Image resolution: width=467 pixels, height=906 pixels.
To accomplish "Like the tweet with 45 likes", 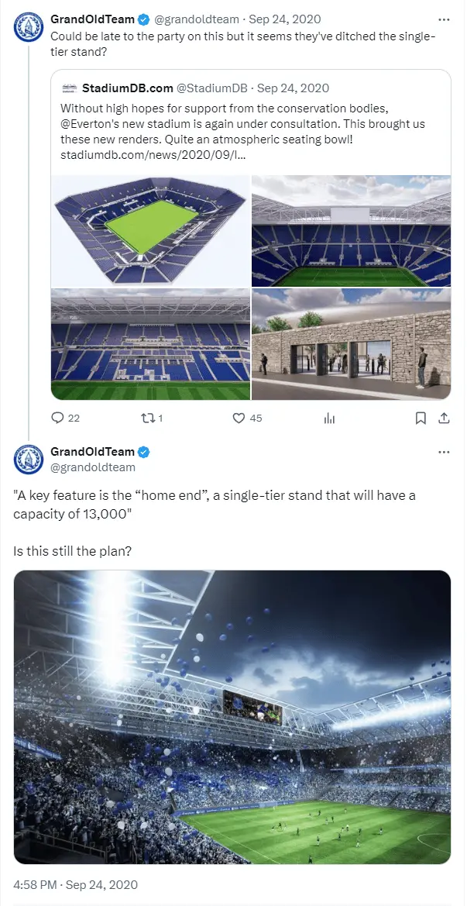I will 239,418.
